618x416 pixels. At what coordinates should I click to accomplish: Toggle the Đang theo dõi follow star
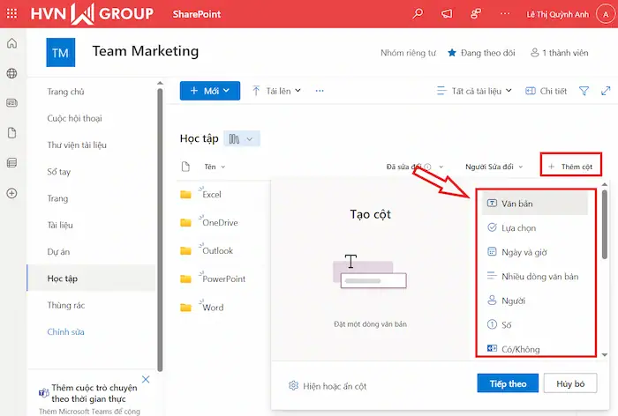tap(453, 53)
